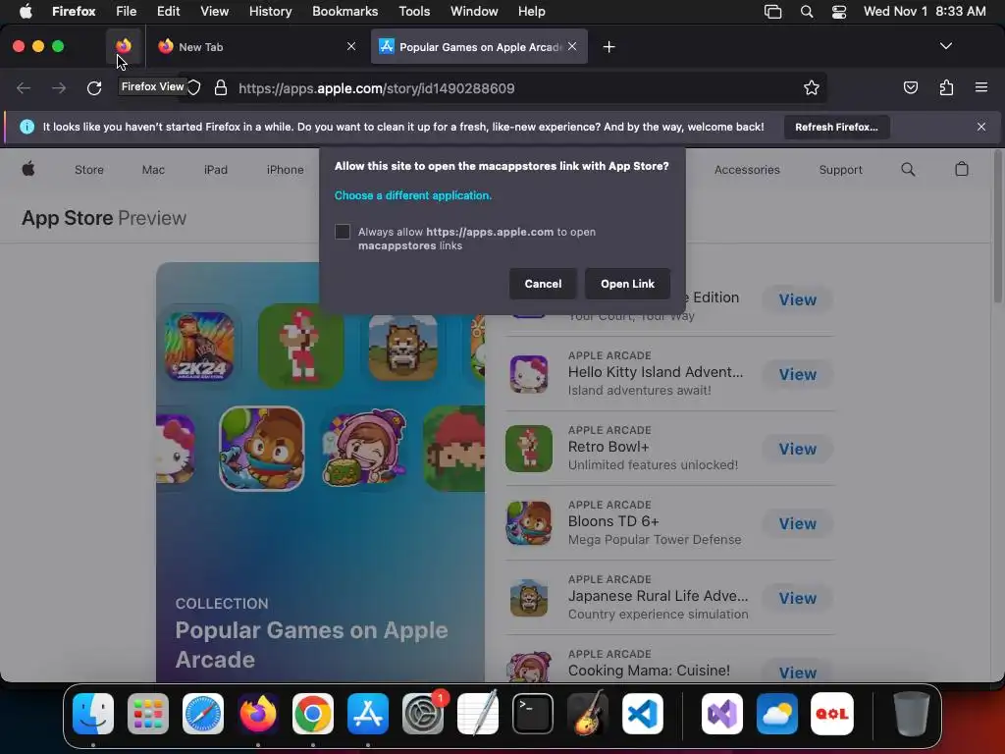Image resolution: width=1005 pixels, height=754 pixels.
Task: Click the NBA 2K24 game thumbnail
Action: (x=199, y=347)
